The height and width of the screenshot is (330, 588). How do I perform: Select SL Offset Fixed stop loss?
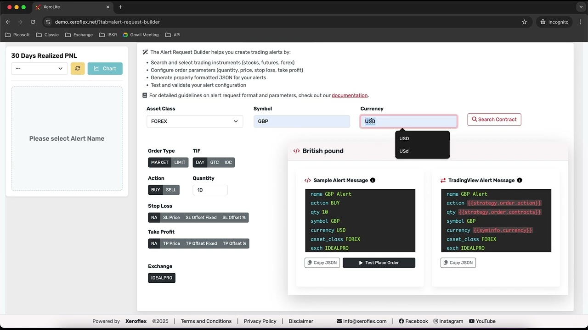(x=201, y=217)
